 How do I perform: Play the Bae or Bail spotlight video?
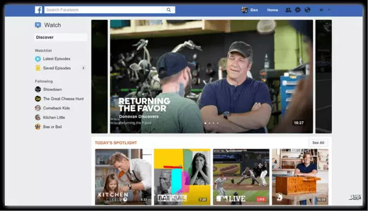[182, 177]
